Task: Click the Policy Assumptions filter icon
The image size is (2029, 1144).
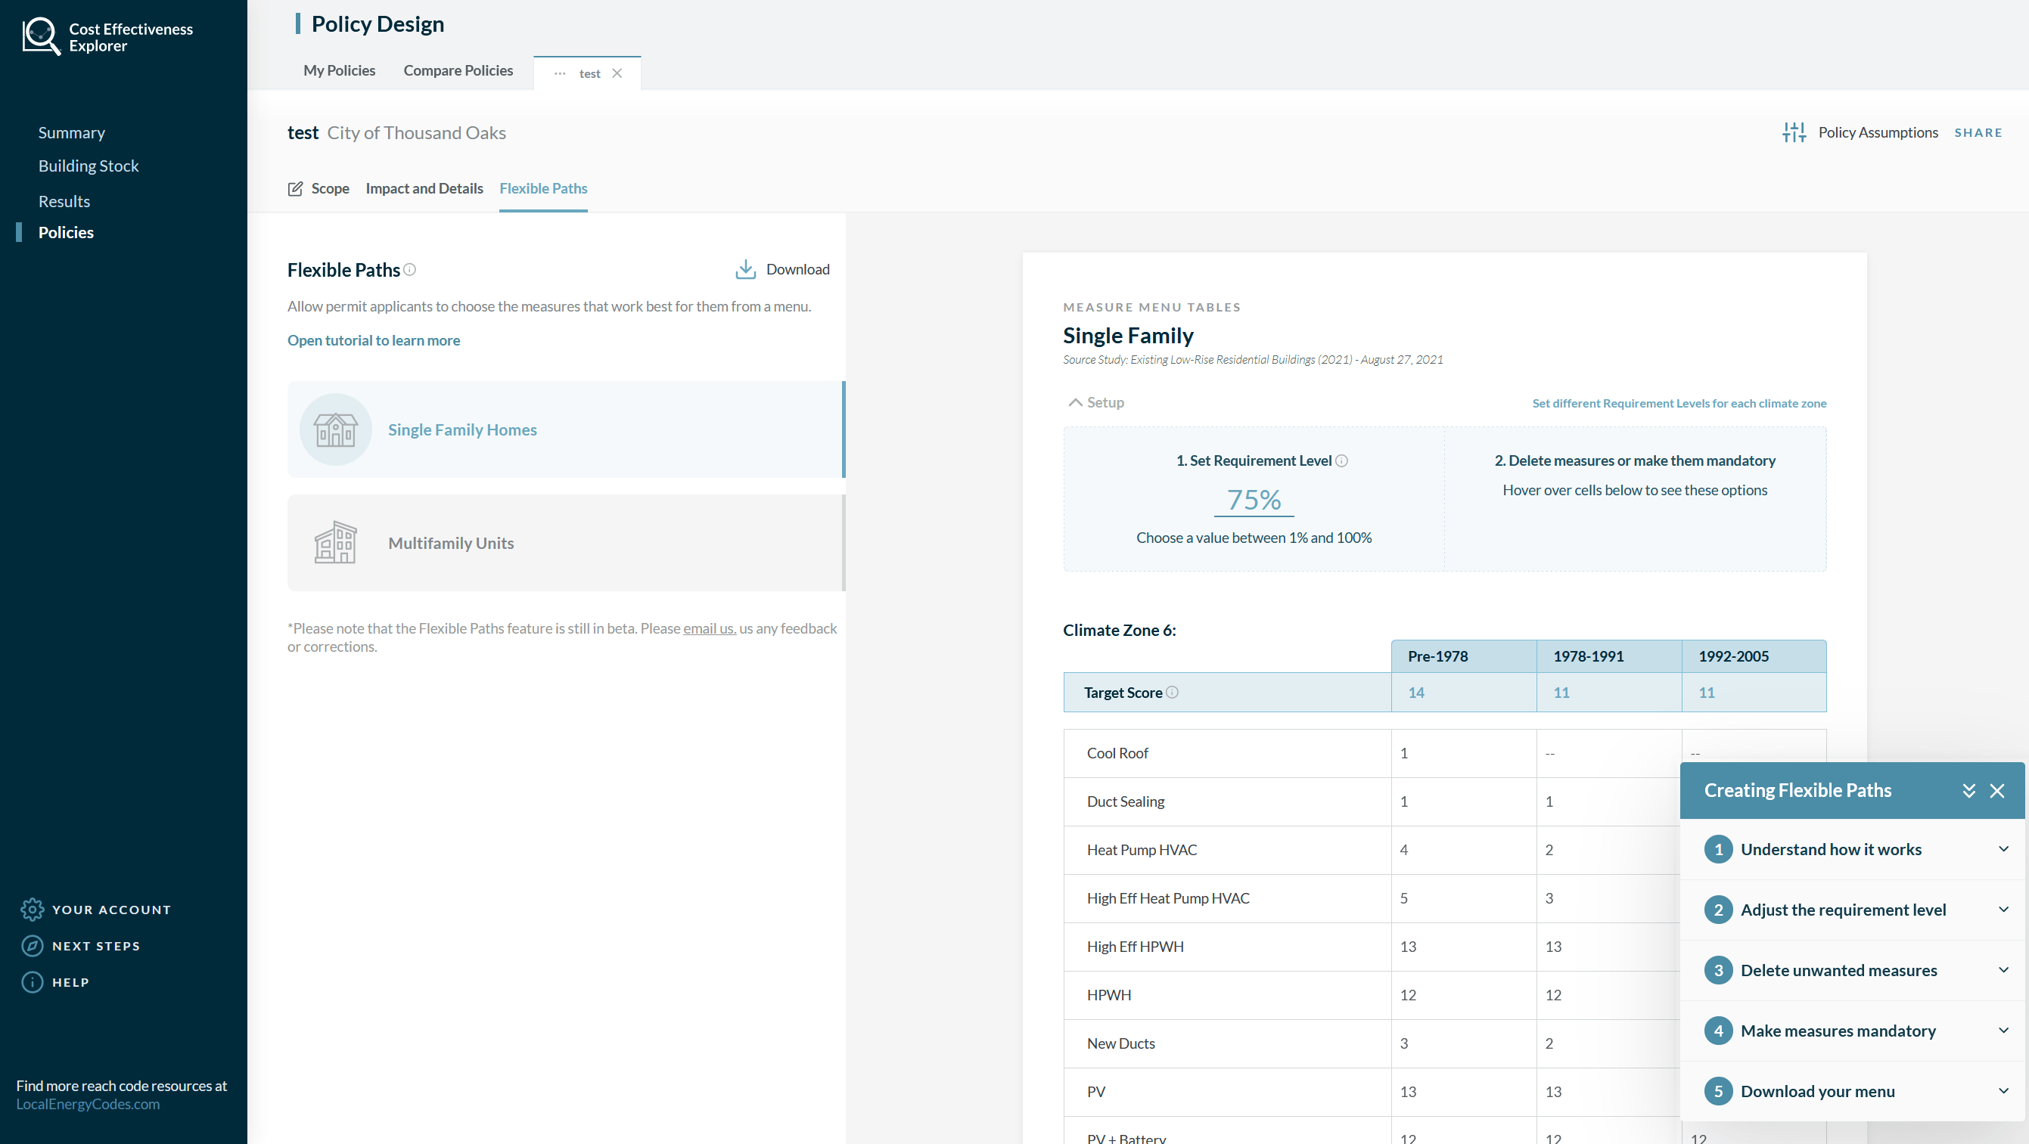Action: (x=1795, y=132)
